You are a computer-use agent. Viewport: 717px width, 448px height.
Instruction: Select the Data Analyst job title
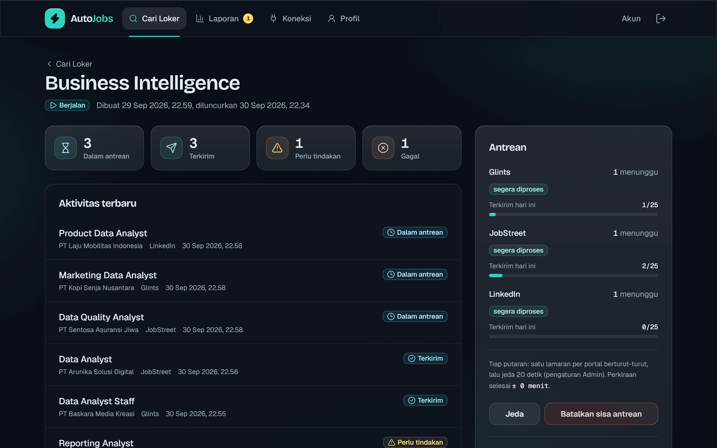pos(85,359)
